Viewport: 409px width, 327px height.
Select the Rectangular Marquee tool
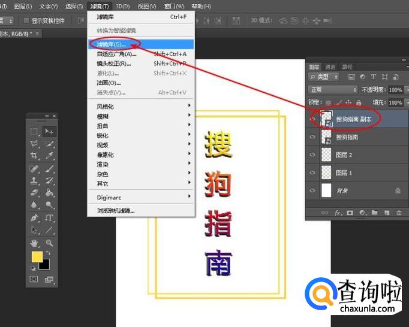point(34,131)
